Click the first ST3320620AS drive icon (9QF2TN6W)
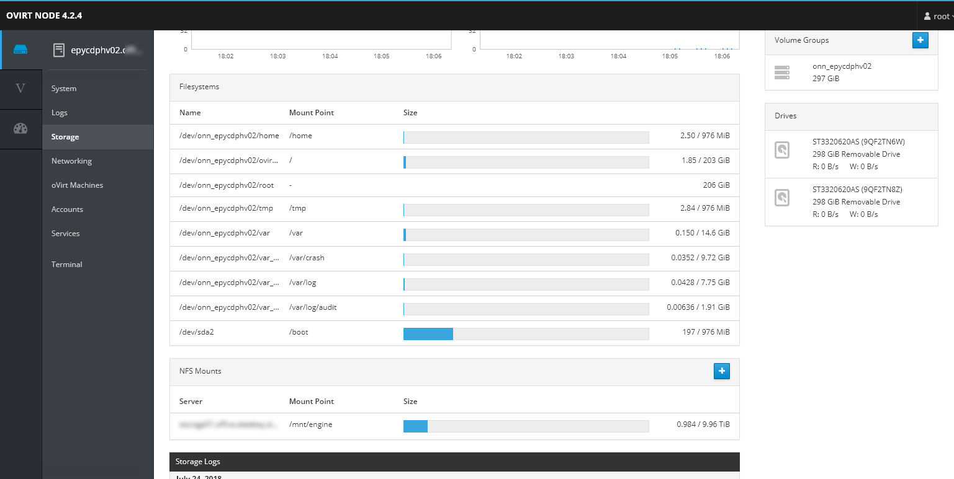The width and height of the screenshot is (954, 479). [x=782, y=150]
